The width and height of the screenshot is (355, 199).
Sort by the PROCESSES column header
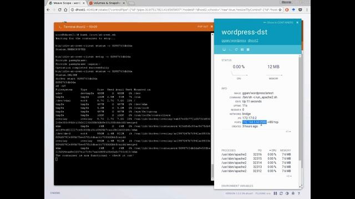[229, 150]
